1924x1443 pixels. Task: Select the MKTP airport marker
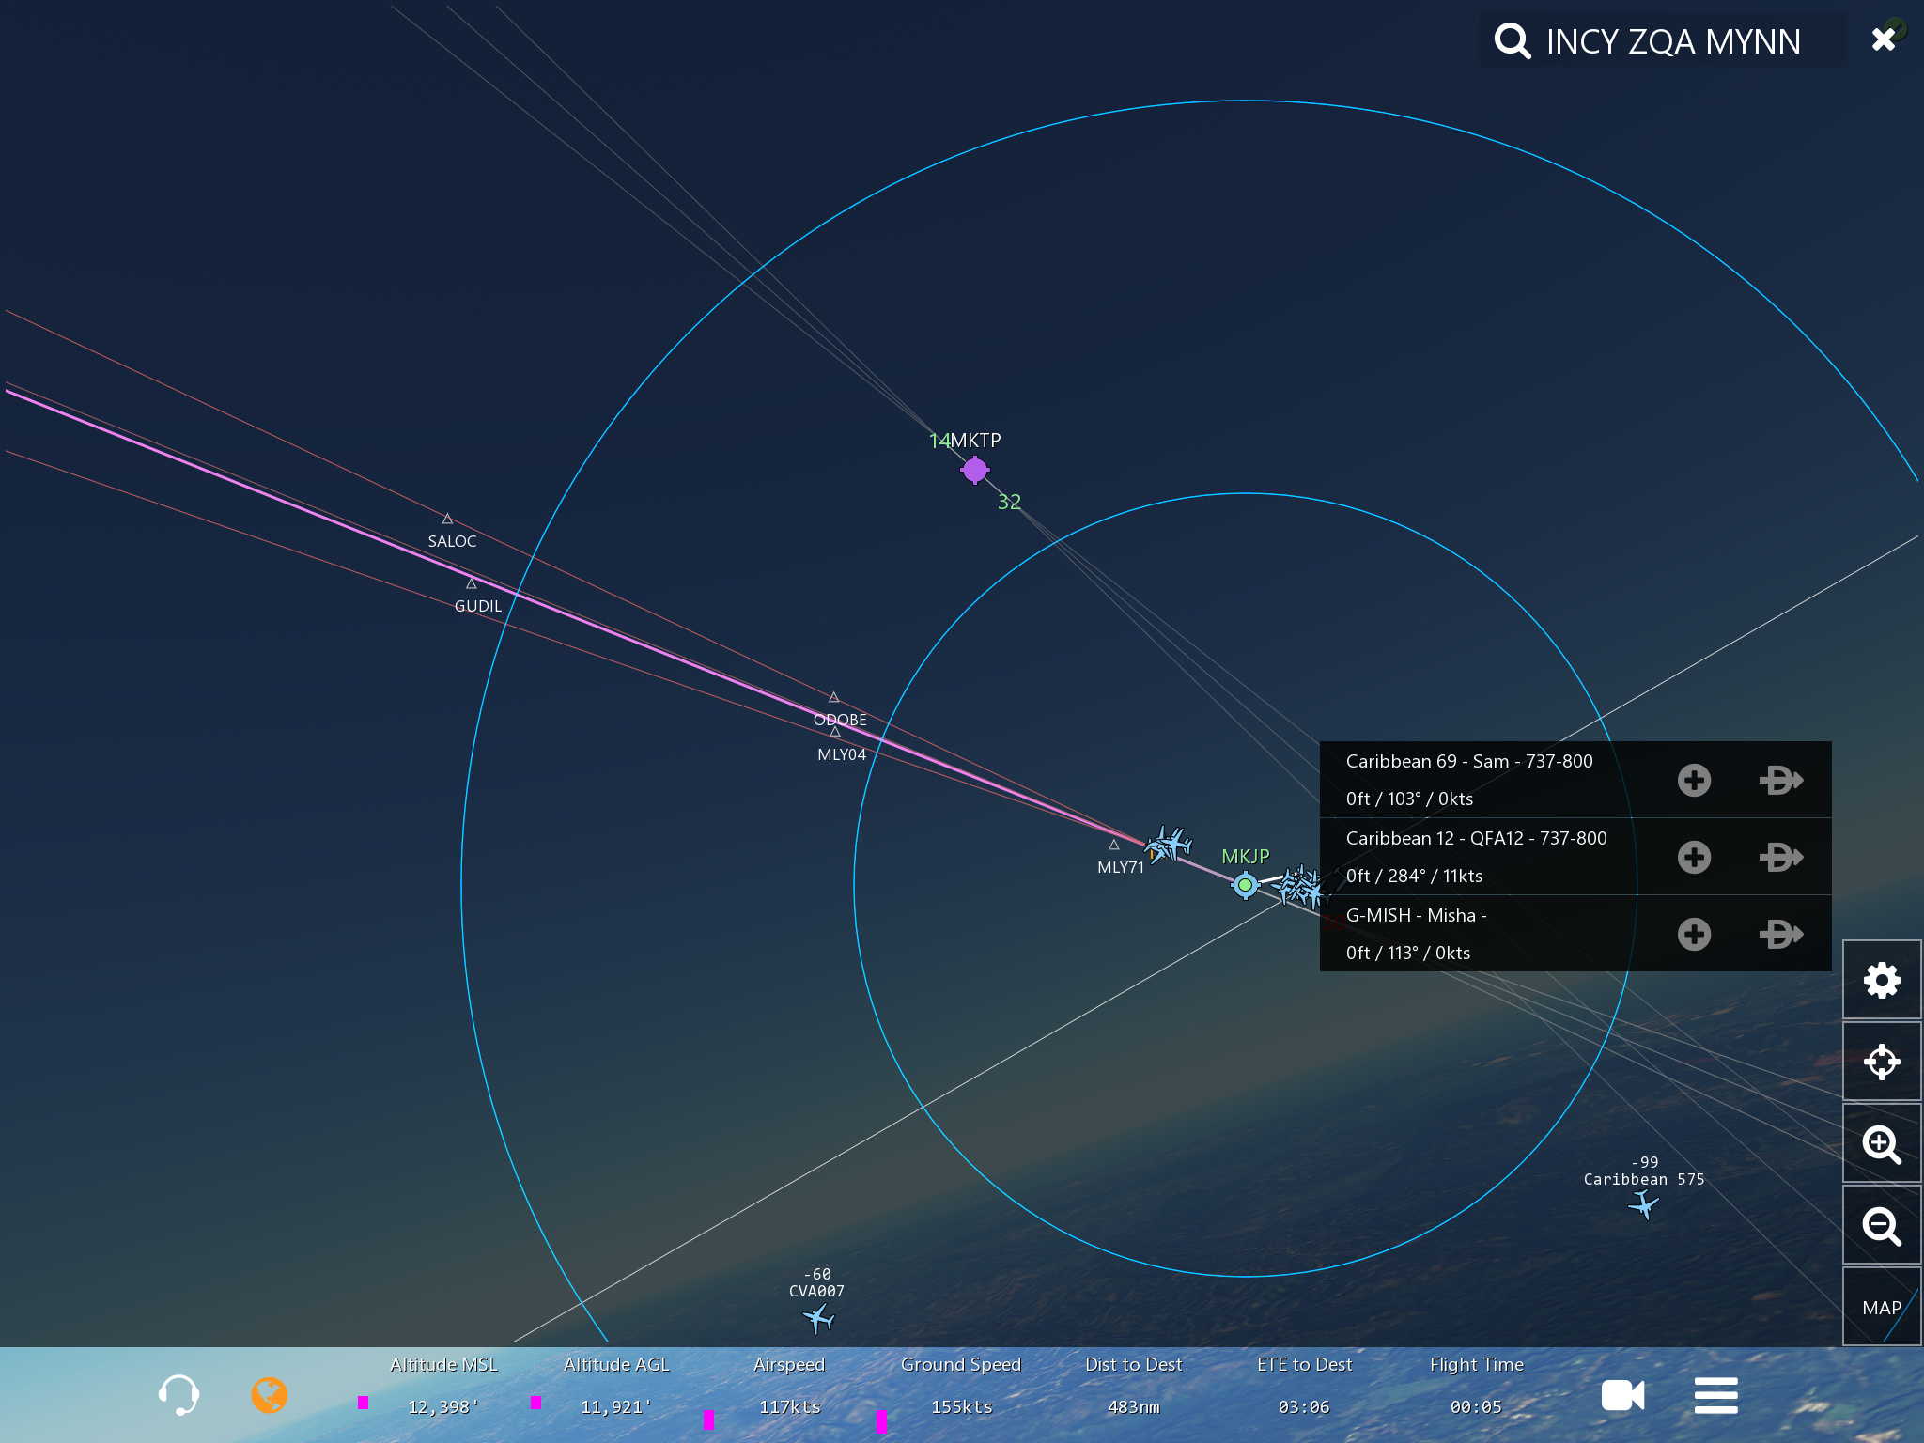click(x=975, y=469)
